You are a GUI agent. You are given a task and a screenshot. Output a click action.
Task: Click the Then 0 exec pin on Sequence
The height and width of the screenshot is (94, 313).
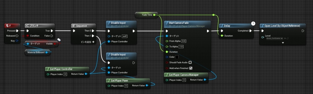pyautogui.click(x=93, y=31)
